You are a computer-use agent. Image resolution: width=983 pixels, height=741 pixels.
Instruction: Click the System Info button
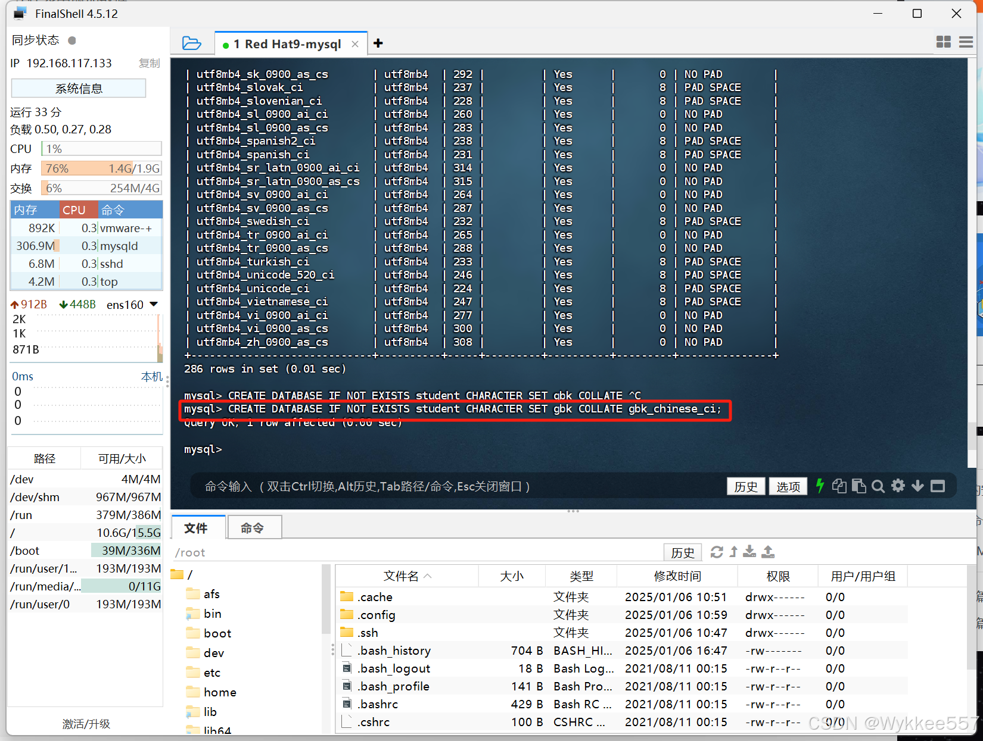[79, 88]
